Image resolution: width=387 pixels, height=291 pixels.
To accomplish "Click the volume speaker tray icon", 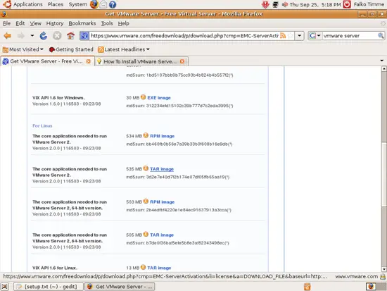I will pyautogui.click(x=285, y=4).
